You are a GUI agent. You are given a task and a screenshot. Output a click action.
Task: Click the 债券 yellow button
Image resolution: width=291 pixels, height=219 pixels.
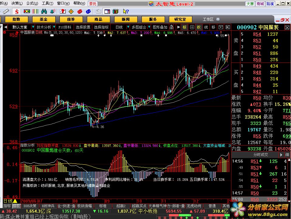[71, 19]
